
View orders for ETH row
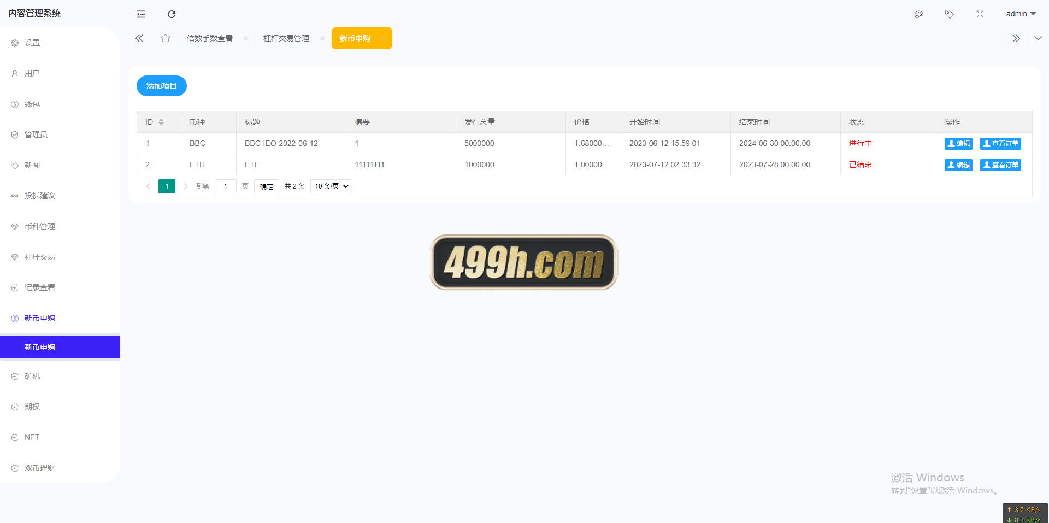pos(1000,165)
